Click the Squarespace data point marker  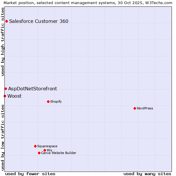click(x=35, y=146)
